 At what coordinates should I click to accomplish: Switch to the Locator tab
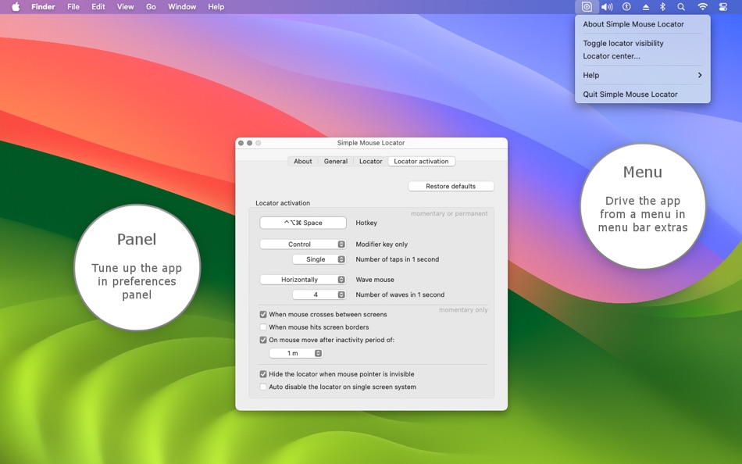coord(370,162)
